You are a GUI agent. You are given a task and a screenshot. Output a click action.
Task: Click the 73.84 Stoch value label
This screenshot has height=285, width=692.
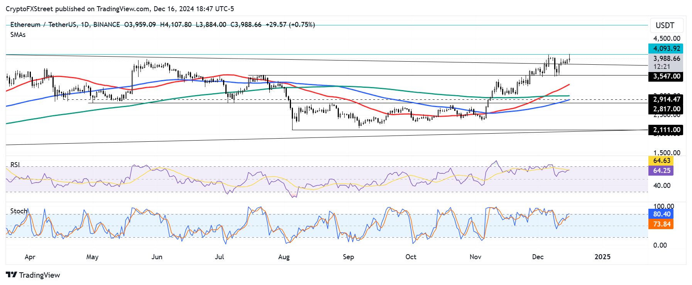tap(661, 224)
